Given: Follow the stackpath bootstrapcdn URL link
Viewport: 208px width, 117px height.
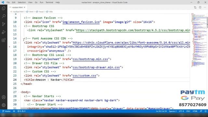Looking at the screenshot, I should 133,30.
